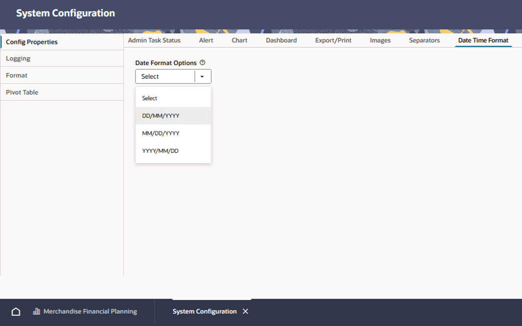This screenshot has width=522, height=326.
Task: Click the Date Format Options select field
Action: click(x=173, y=76)
